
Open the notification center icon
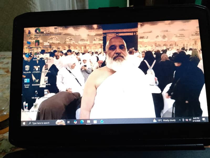(x=204, y=119)
